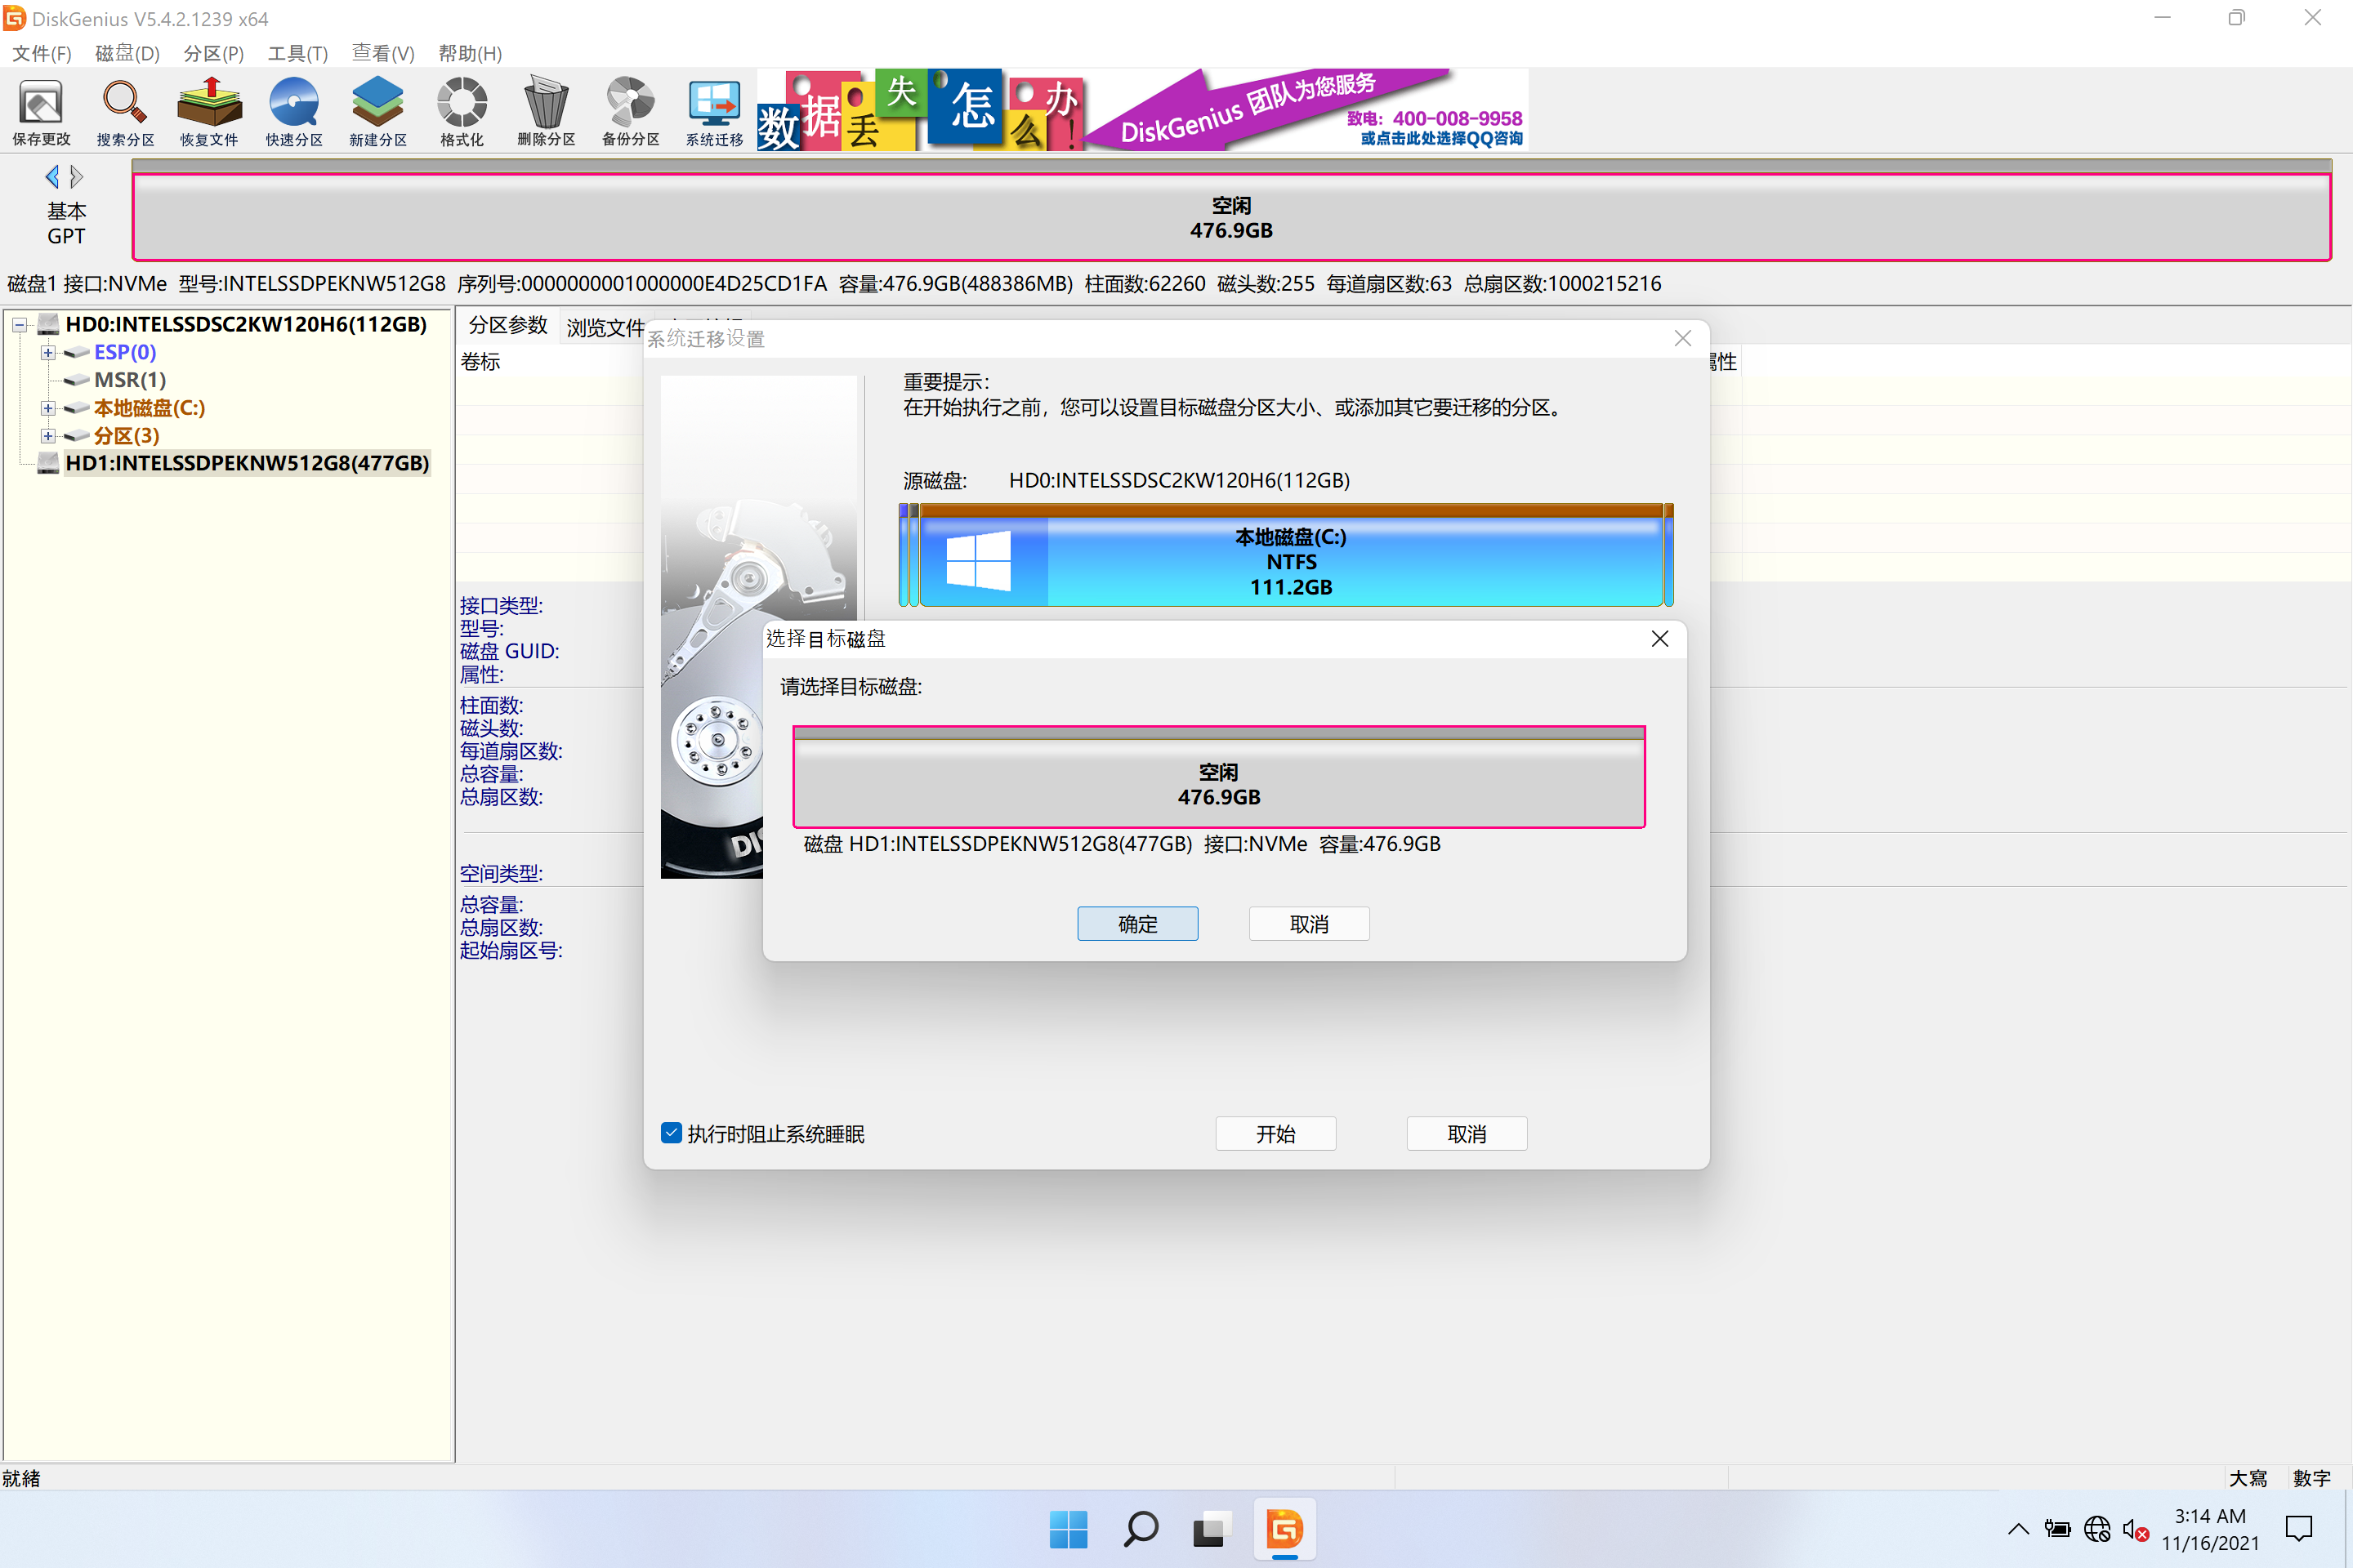This screenshot has width=2353, height=1568.
Task: Click the 空间类型: label
Action: click(501, 873)
